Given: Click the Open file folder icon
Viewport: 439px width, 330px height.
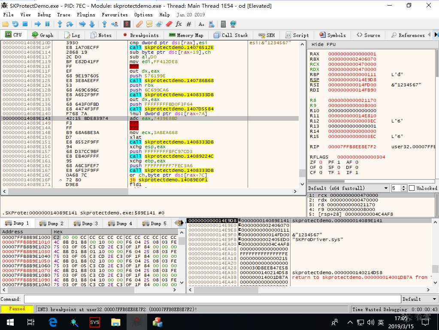Looking at the screenshot, I should [6, 24].
